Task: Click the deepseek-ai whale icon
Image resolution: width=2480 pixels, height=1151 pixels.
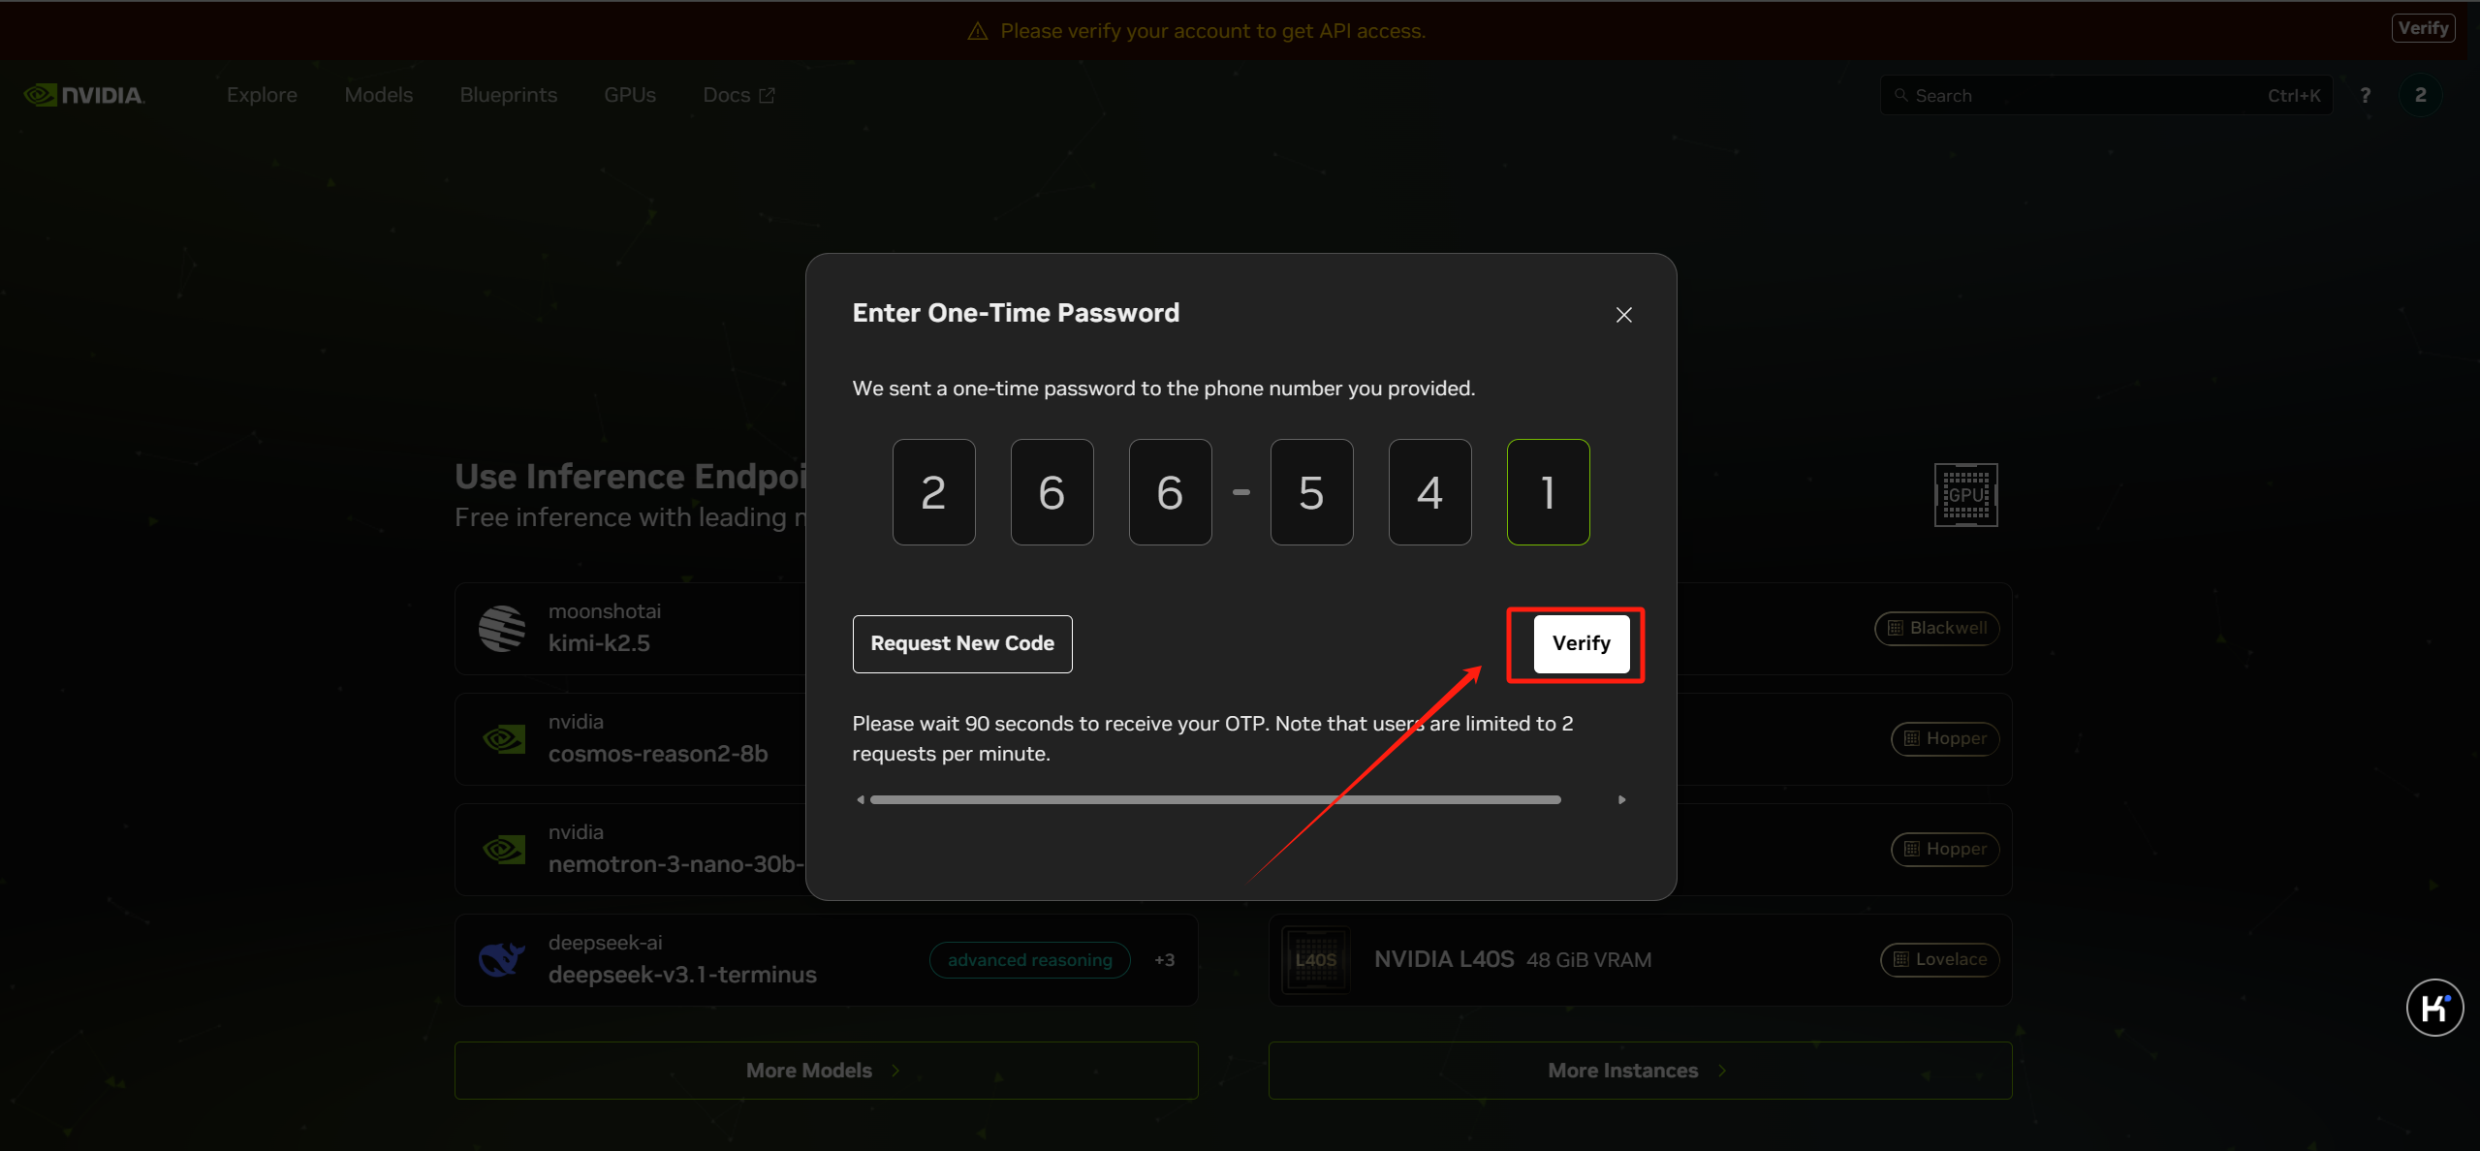Action: point(502,959)
